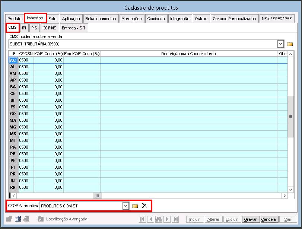Click the UF column header
This screenshot has width=302, height=229.
13,54
